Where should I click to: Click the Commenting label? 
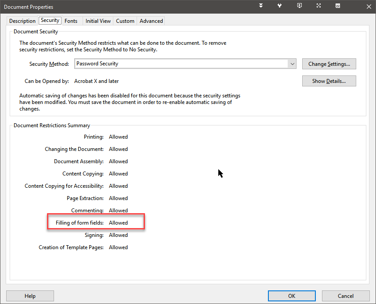pos(87,211)
